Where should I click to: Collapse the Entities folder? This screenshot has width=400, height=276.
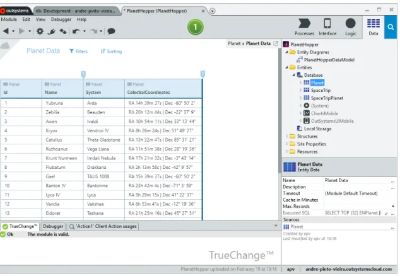(286, 67)
